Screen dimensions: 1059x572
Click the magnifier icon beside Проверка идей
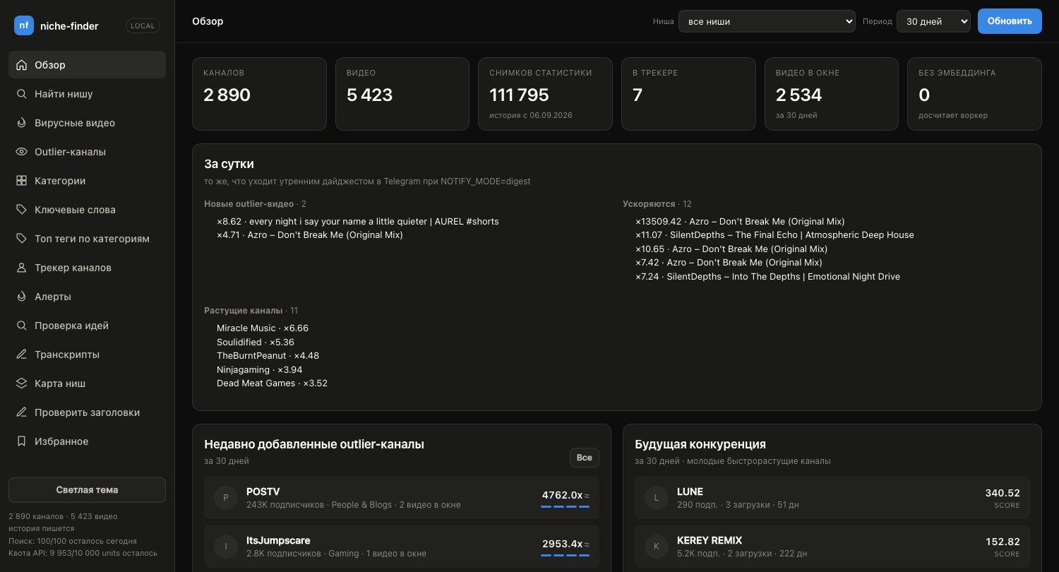coord(21,326)
